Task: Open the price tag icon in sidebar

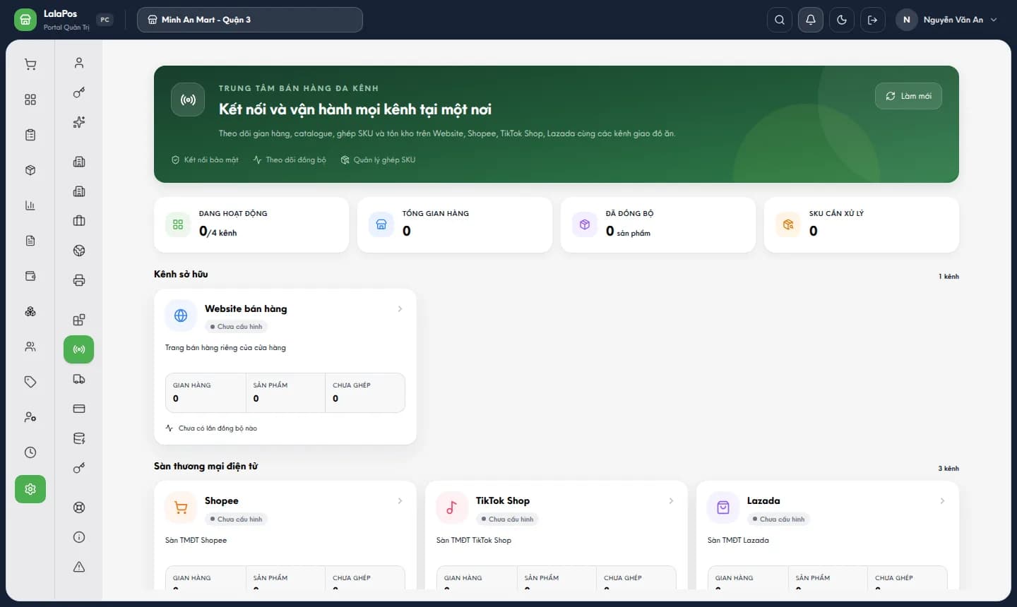Action: coord(30,382)
